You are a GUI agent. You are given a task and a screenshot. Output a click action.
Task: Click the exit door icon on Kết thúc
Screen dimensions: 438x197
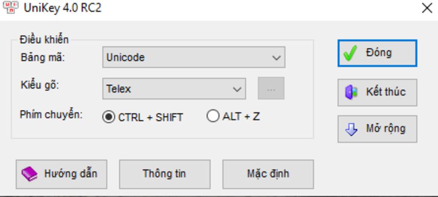pyautogui.click(x=351, y=92)
